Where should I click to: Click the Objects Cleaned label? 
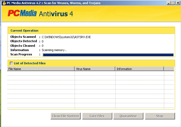[x=23, y=46]
